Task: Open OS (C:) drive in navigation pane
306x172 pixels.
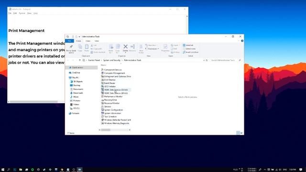Action: pos(75,108)
